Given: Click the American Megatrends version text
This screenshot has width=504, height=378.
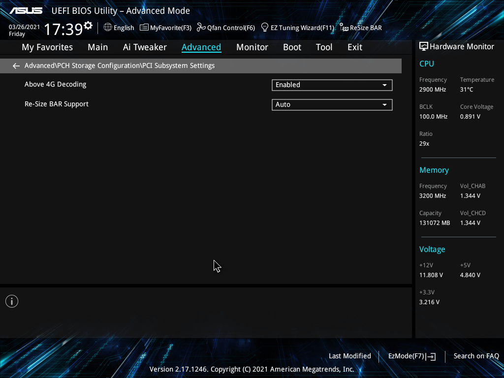Looking at the screenshot, I should point(252,369).
